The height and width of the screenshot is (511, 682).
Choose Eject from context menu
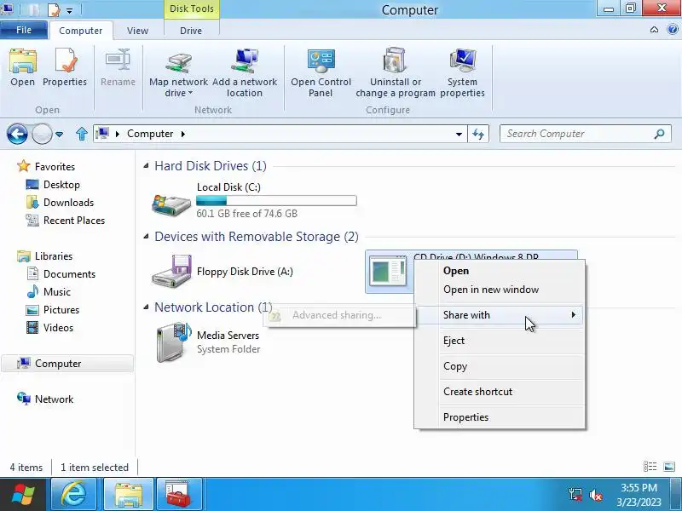(500, 340)
